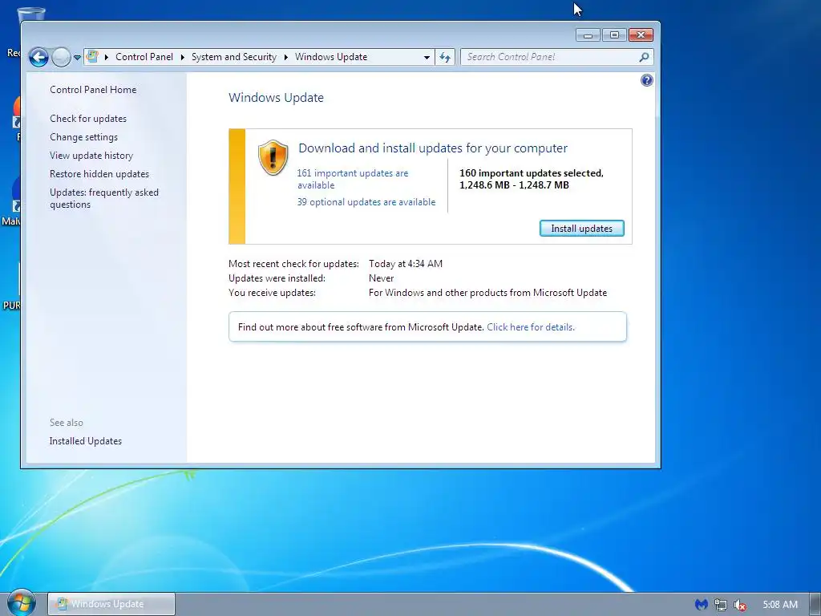Click the search magnifier icon

point(645,57)
